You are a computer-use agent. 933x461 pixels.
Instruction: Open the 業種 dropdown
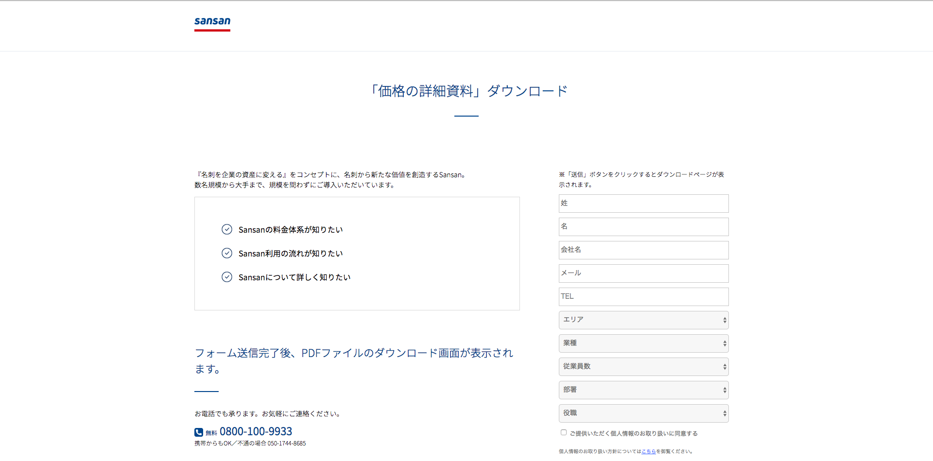point(644,343)
